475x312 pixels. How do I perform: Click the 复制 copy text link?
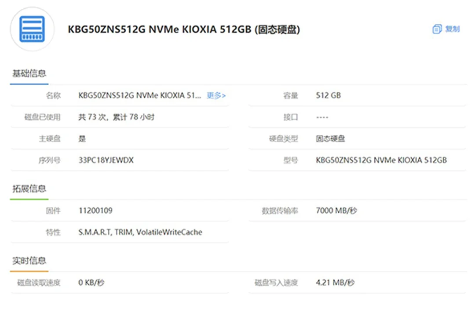pyautogui.click(x=453, y=29)
